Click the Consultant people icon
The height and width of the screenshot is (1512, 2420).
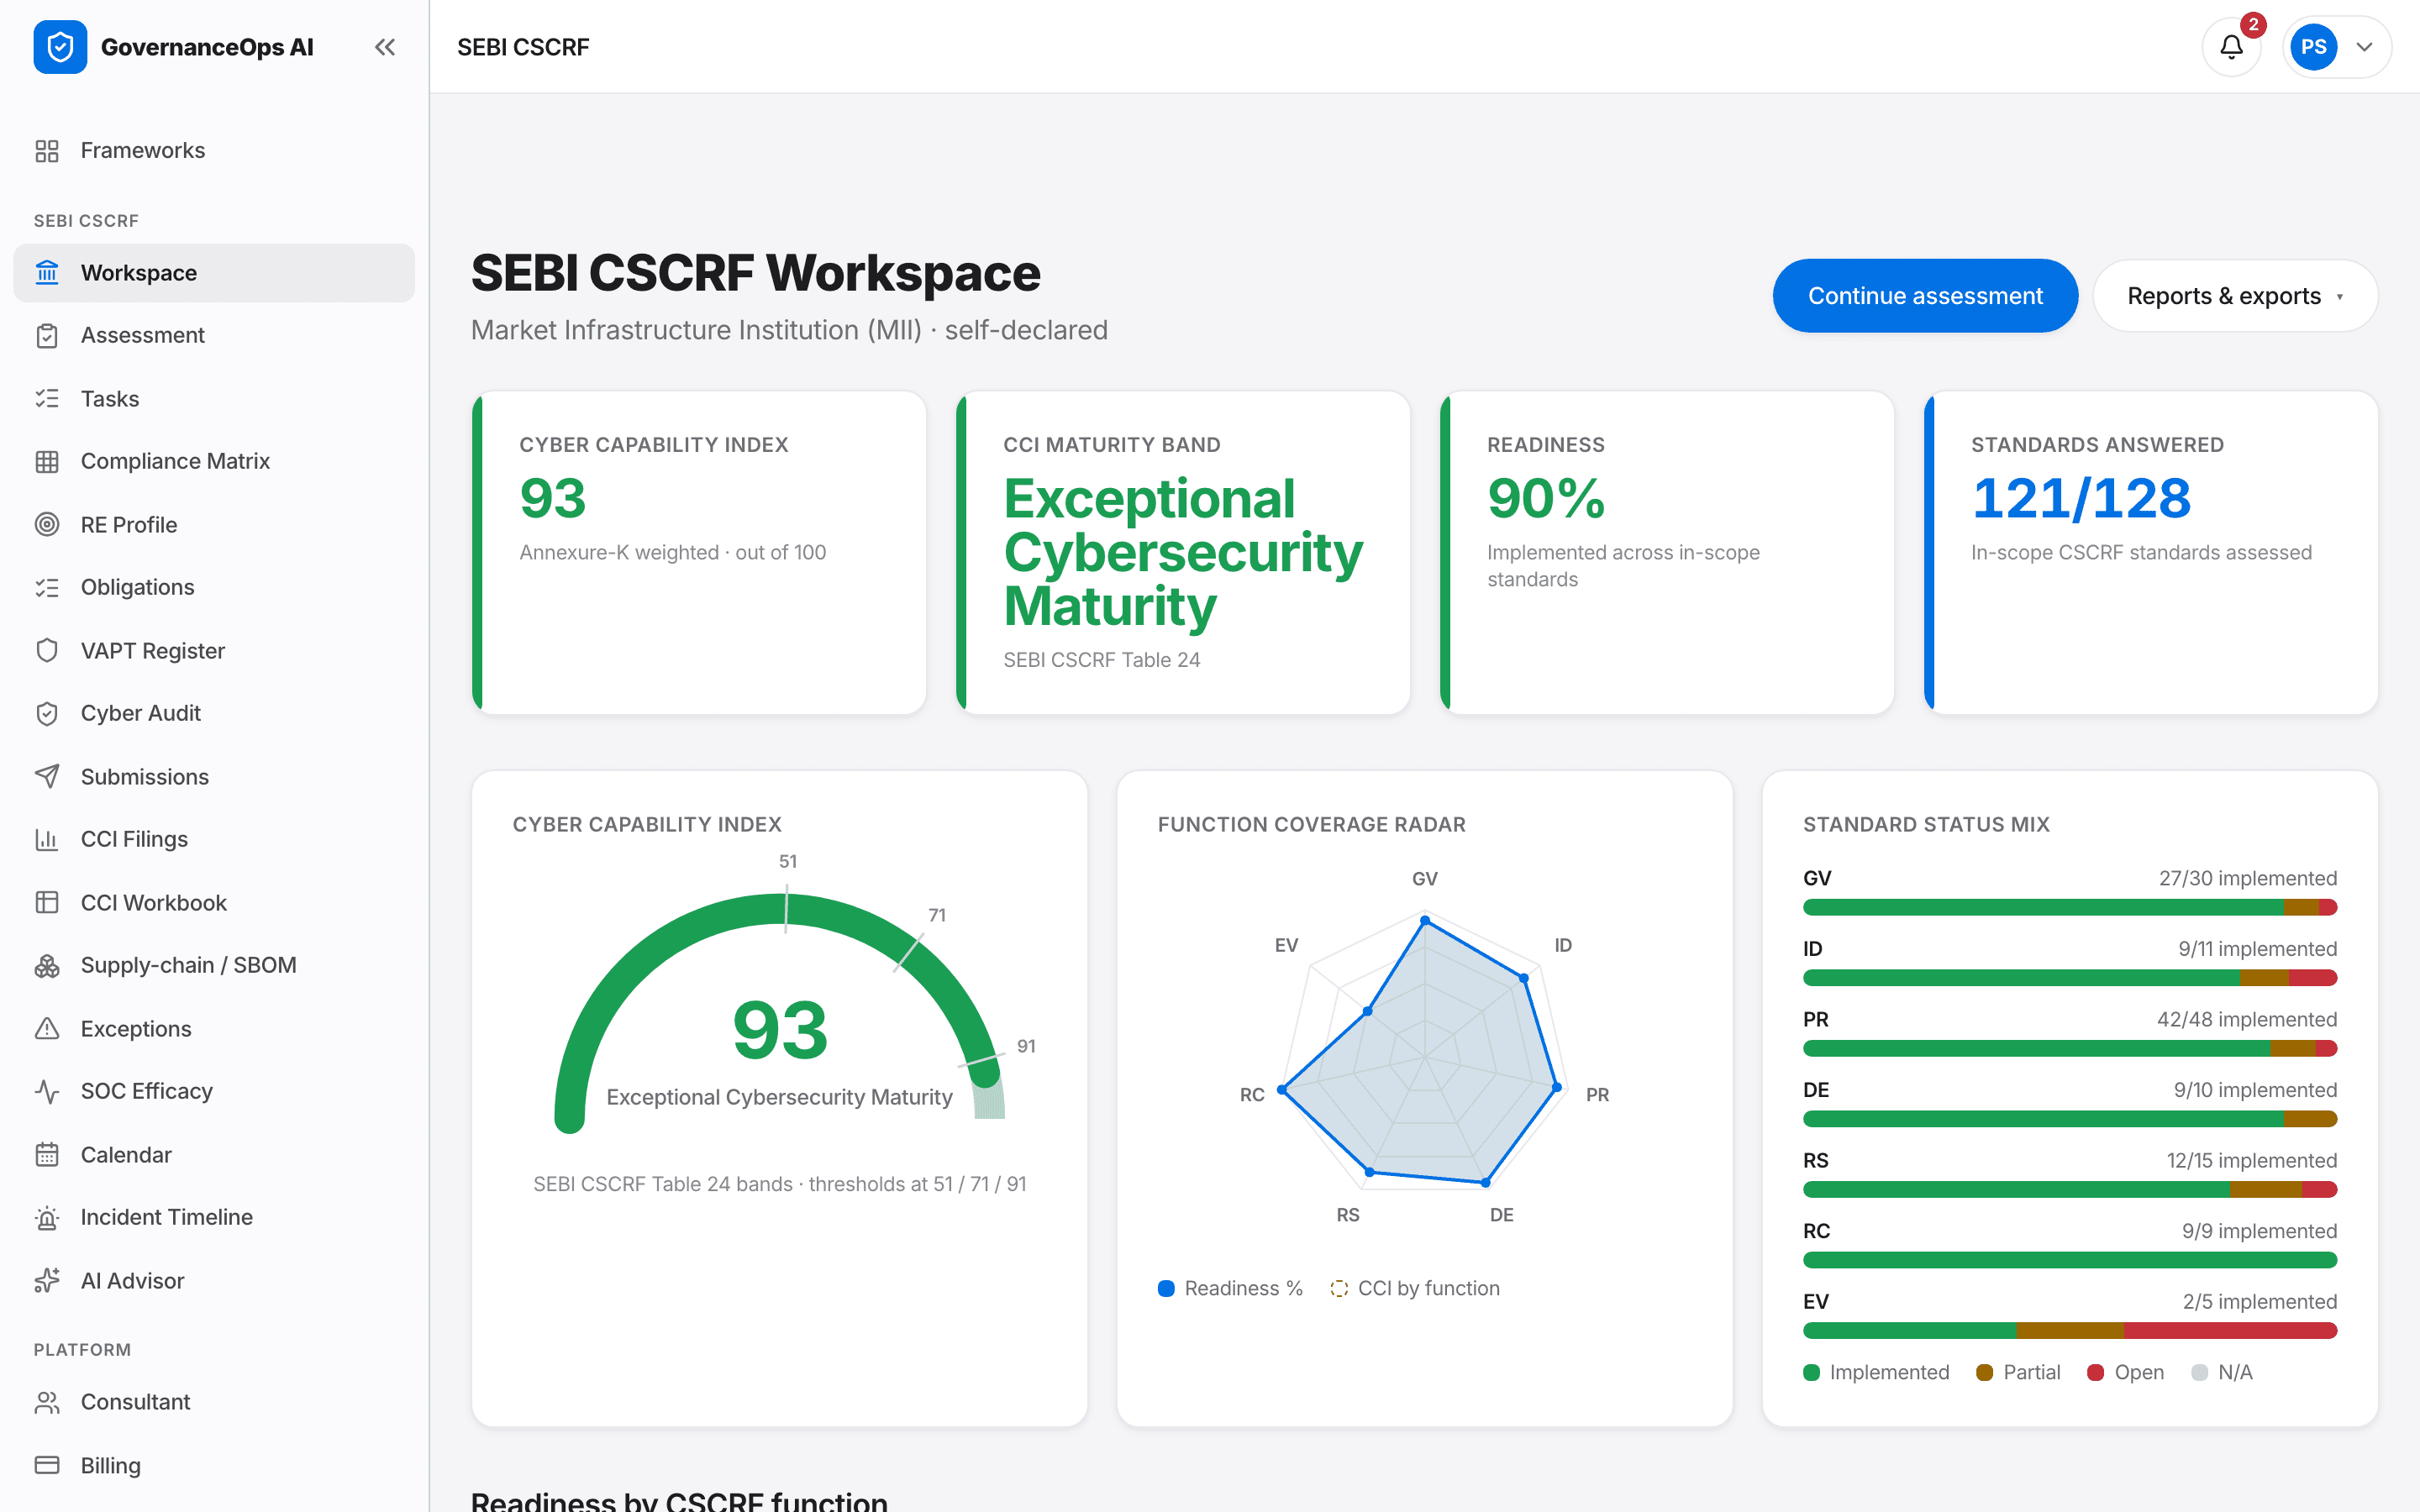click(47, 1402)
